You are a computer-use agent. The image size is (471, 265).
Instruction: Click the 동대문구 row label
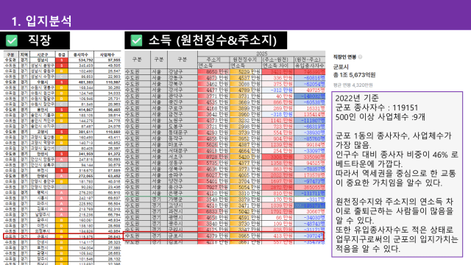click(183, 132)
